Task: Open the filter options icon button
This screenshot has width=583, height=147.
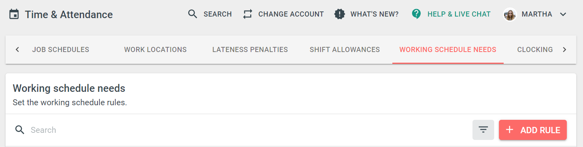Action: [x=483, y=130]
